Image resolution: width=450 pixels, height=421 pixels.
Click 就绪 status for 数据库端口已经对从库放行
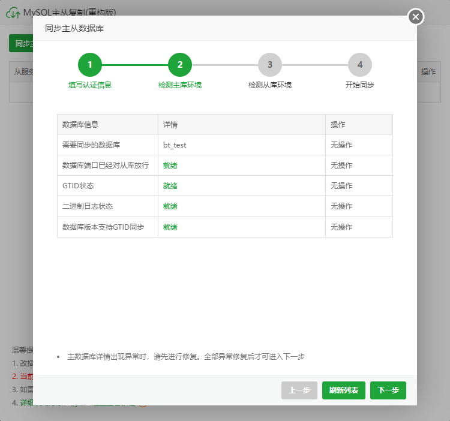pyautogui.click(x=170, y=166)
